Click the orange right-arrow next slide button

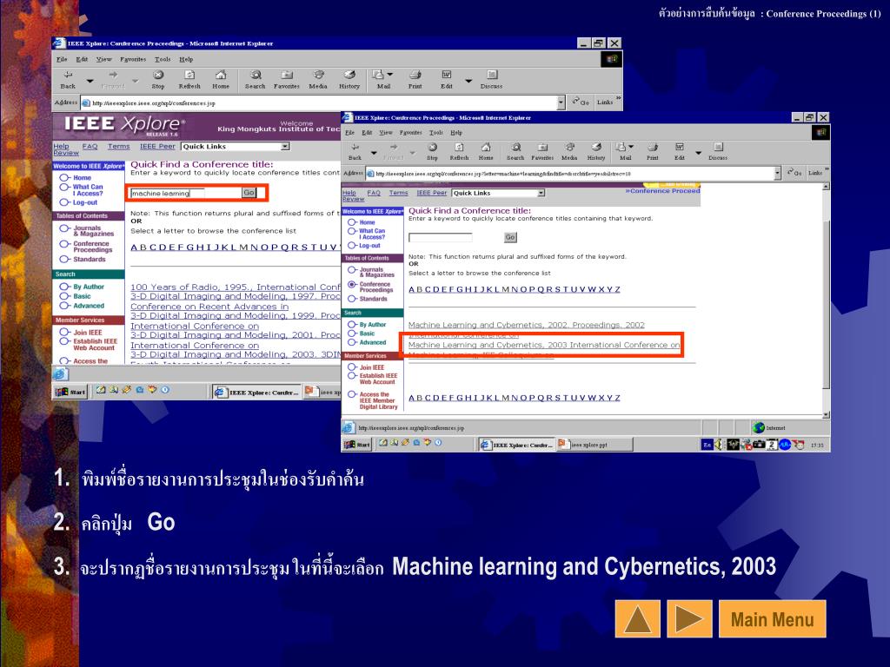[x=689, y=618]
